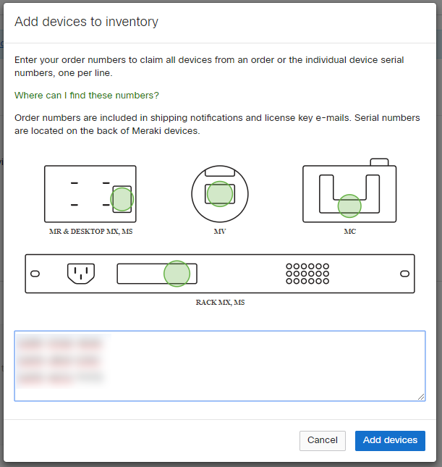
Task: Confirm with the Add devices button
Action: pyautogui.click(x=390, y=440)
